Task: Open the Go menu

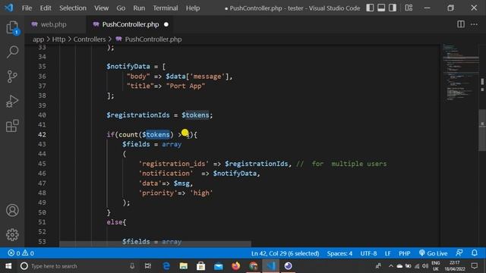Action: coord(121,8)
